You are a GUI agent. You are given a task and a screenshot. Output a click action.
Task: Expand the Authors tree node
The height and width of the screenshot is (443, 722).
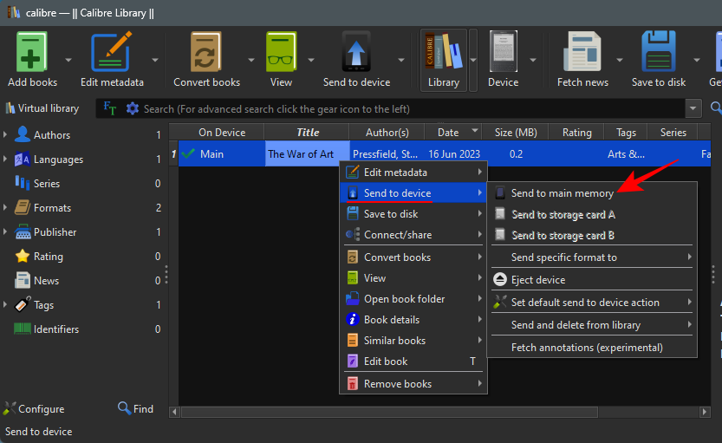[6, 135]
